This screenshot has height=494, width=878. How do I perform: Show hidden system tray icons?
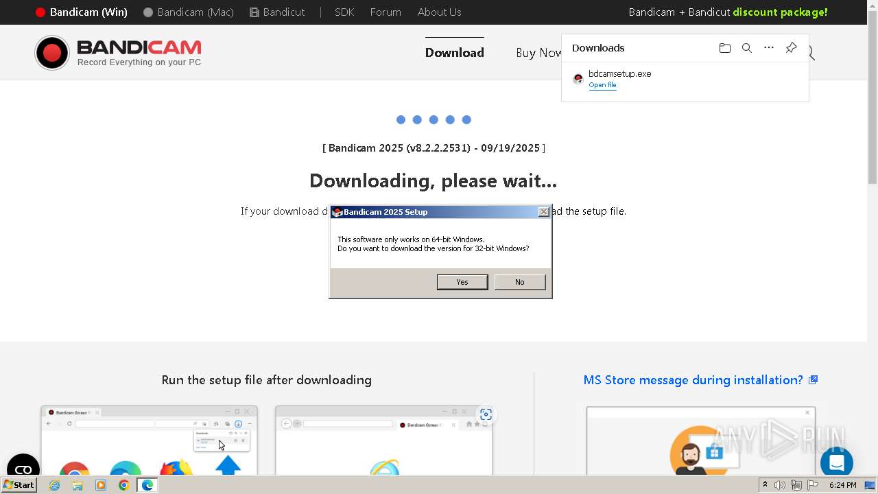765,485
